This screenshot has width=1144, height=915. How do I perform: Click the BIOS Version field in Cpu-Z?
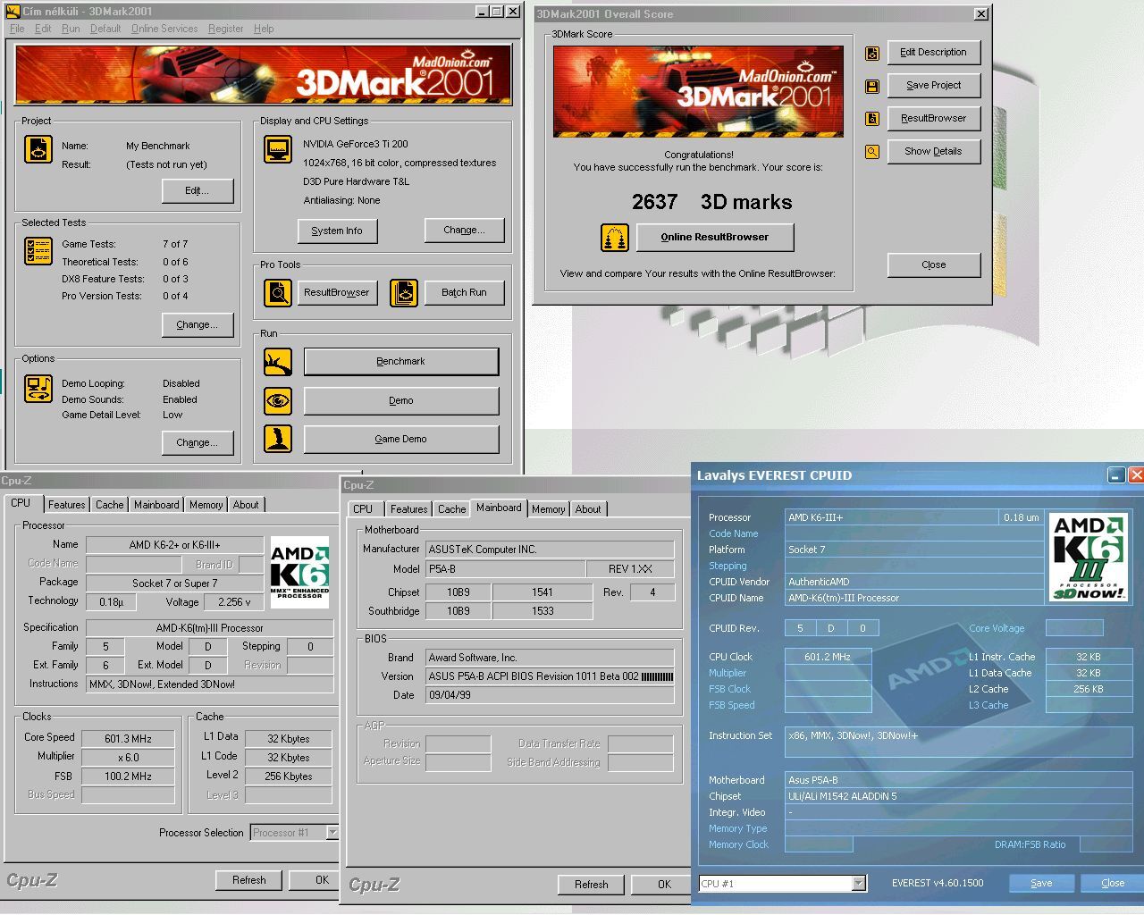click(x=550, y=676)
